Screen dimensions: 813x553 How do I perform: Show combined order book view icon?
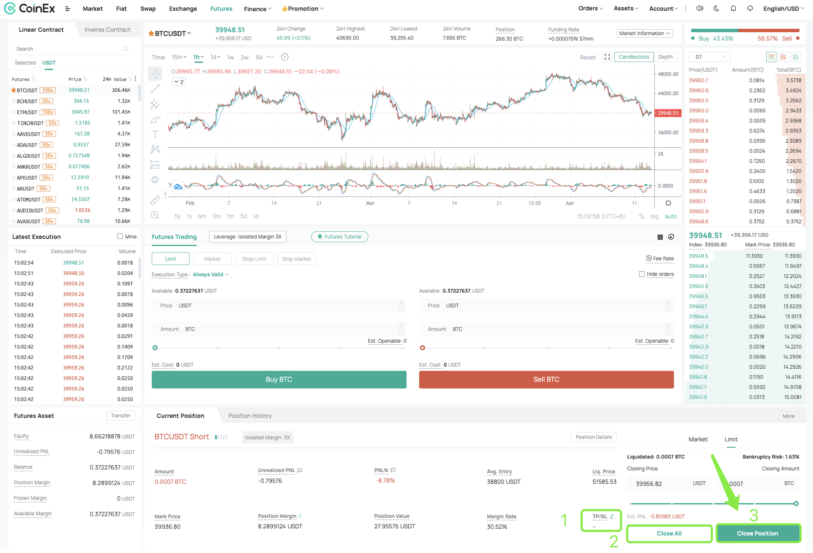[771, 57]
